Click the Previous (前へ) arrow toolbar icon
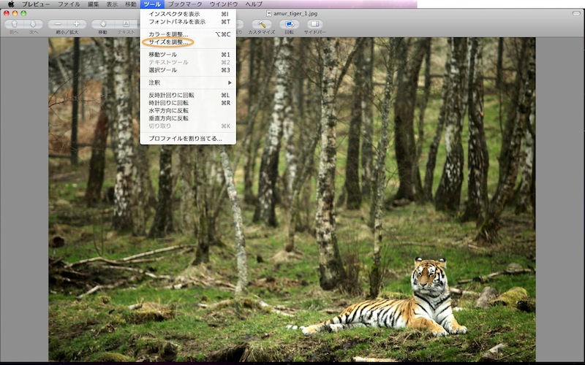585x365 pixels. (14, 24)
